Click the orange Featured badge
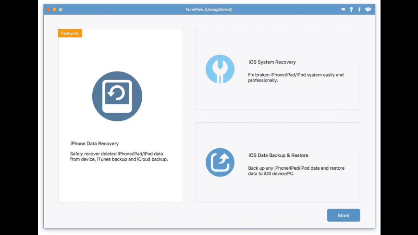The height and width of the screenshot is (235, 418). coord(70,33)
